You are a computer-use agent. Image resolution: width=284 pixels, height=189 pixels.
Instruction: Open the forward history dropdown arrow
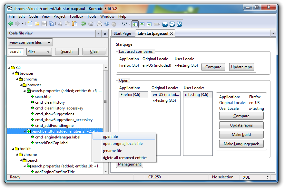[x=23, y=24]
